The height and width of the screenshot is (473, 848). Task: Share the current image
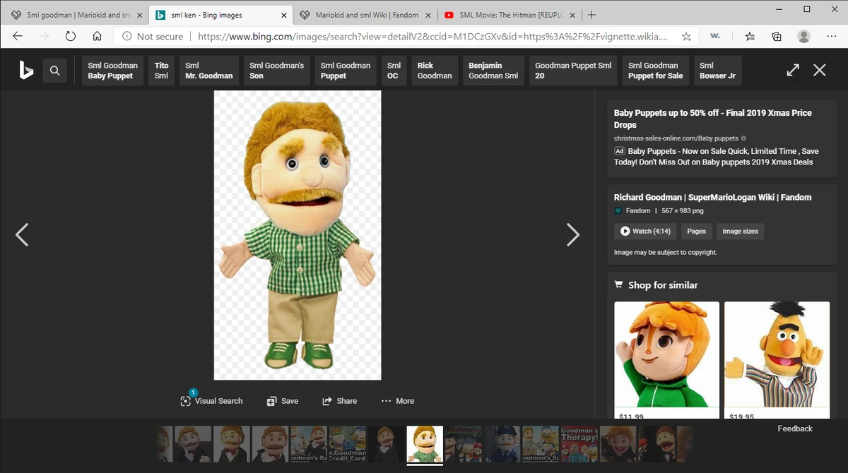[340, 400]
